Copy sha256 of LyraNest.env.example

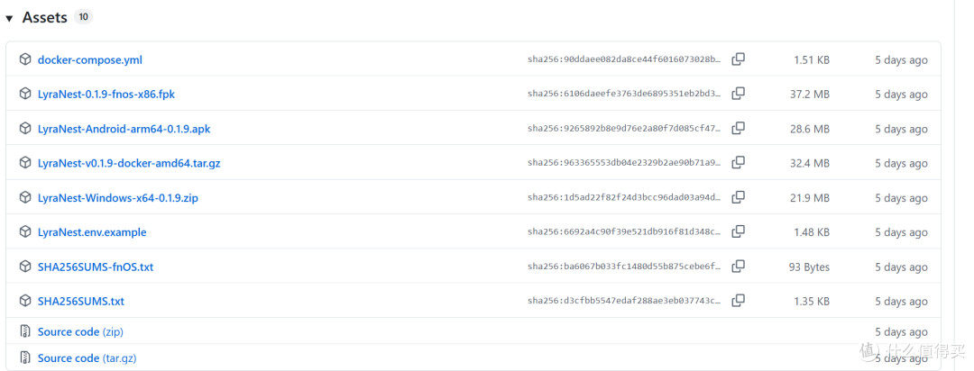pyautogui.click(x=738, y=231)
